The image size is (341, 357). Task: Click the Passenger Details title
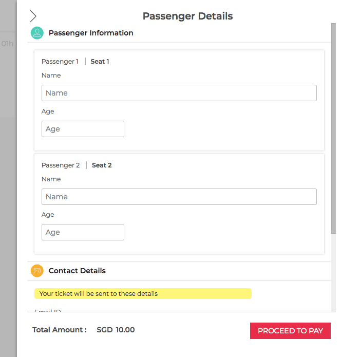click(187, 16)
